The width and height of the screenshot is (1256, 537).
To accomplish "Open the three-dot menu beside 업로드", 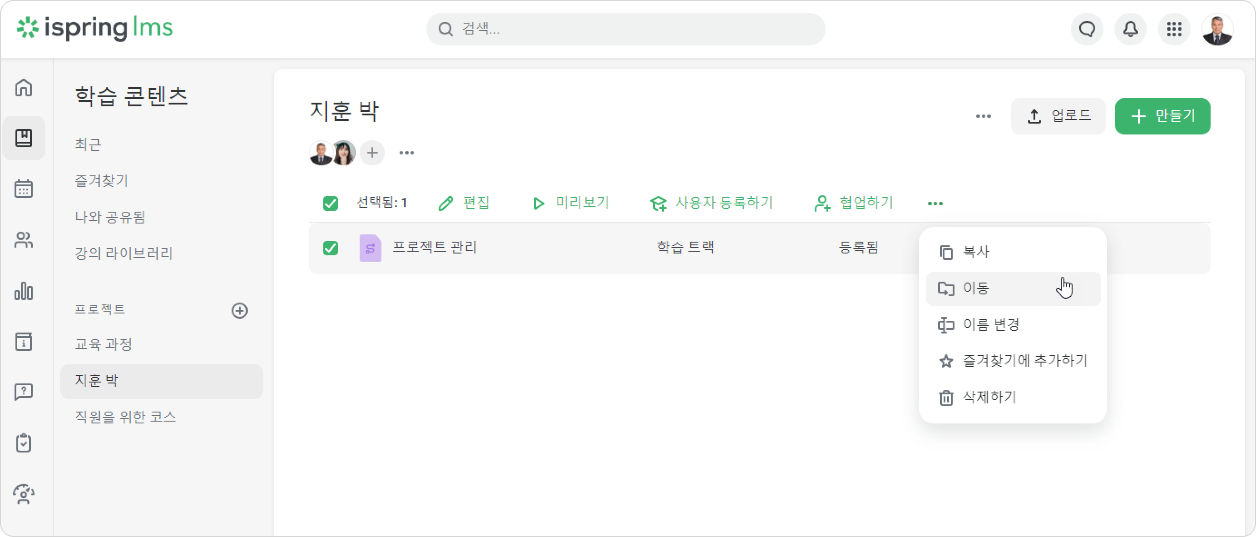I will click(983, 117).
